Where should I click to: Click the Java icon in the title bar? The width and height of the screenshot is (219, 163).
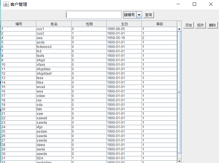click(6, 4)
